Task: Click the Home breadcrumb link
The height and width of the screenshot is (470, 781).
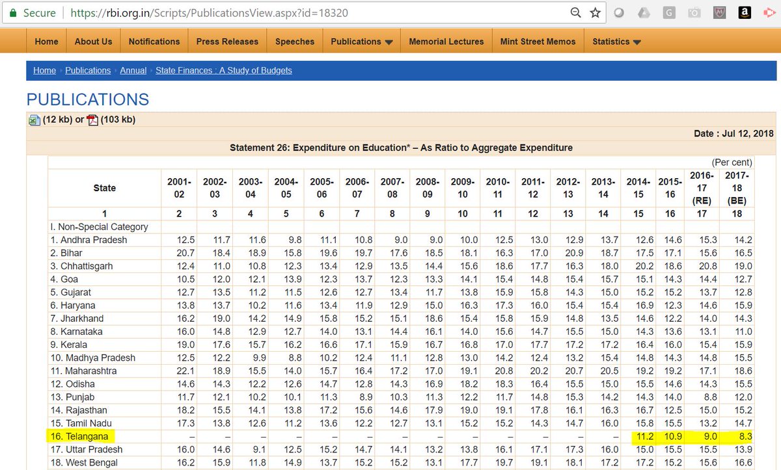Action: [x=44, y=70]
